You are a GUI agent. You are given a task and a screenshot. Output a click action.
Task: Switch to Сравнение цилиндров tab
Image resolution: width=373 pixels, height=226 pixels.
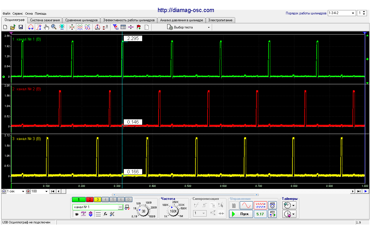tap(81, 20)
